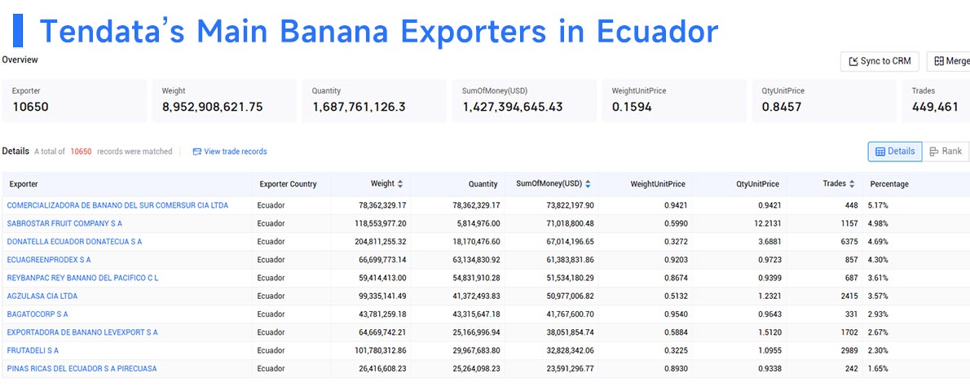The height and width of the screenshot is (391, 970).
Task: Select trades value 2989 for FRUTADELI
Action: click(849, 351)
